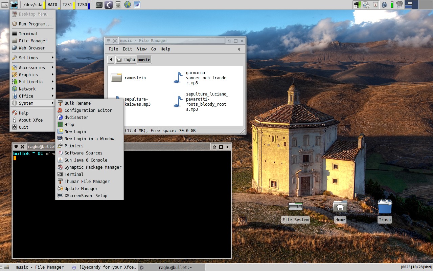Screen dimensions: 433x271
Task: Launch web browser globe icon in panel
Action: coord(128,5)
